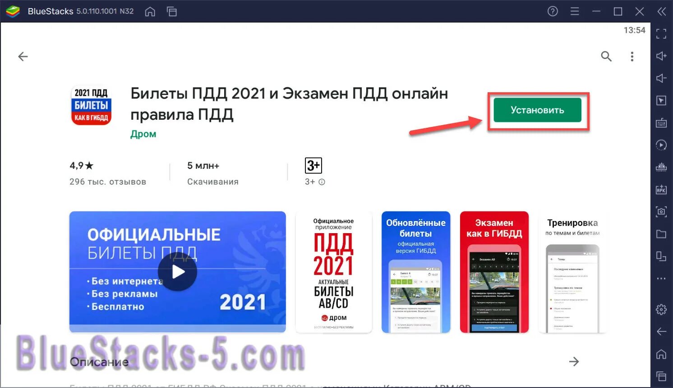Click the cursor lock icon in sidebar

pyautogui.click(x=661, y=100)
